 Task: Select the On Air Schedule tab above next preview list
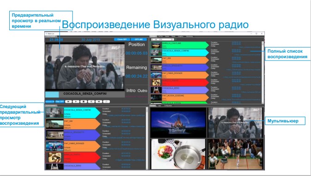coord(51,106)
